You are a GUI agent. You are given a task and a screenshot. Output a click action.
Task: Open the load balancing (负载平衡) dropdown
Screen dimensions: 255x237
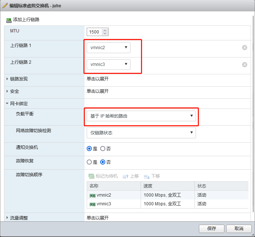pyautogui.click(x=141, y=116)
